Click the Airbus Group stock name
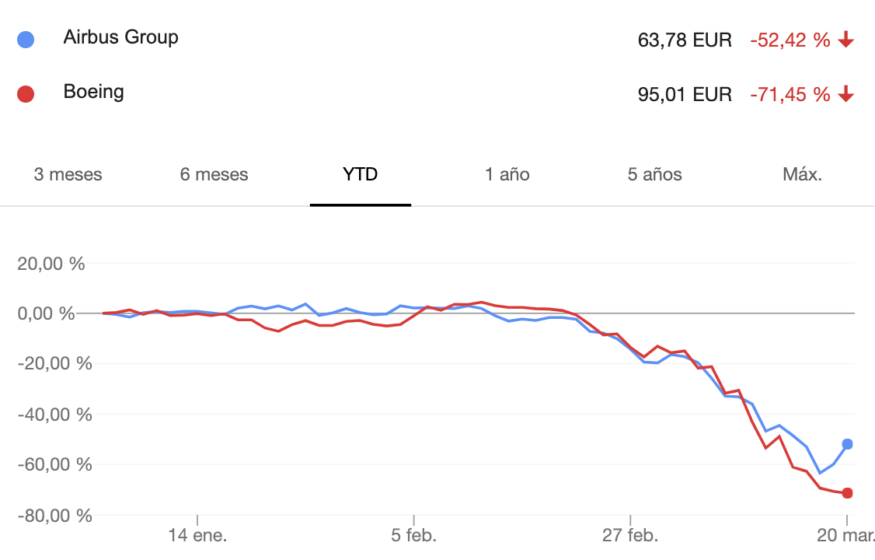 [x=120, y=37]
